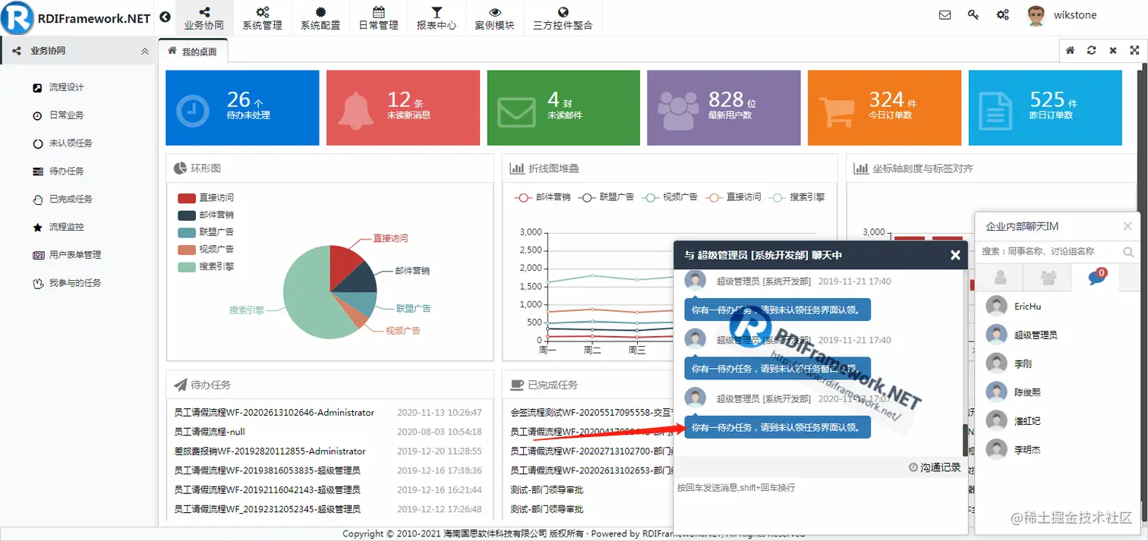1148x541 pixels.
Task: Open the 12 未读新消息 red card
Action: (403, 108)
